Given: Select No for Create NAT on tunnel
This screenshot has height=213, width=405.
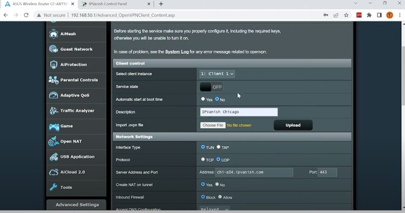Looking at the screenshot, I should [x=217, y=184].
